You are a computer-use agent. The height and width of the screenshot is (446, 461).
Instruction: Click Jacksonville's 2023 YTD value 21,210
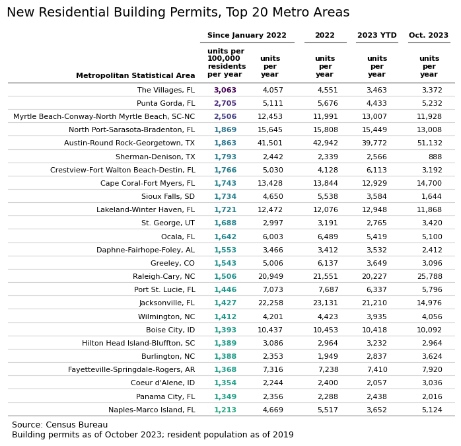[x=374, y=303]
